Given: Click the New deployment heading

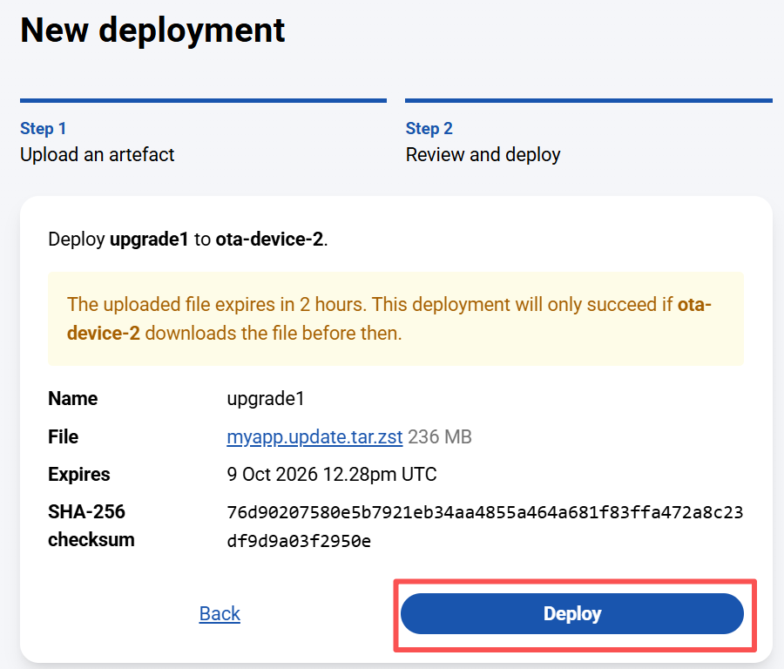Looking at the screenshot, I should tap(152, 30).
